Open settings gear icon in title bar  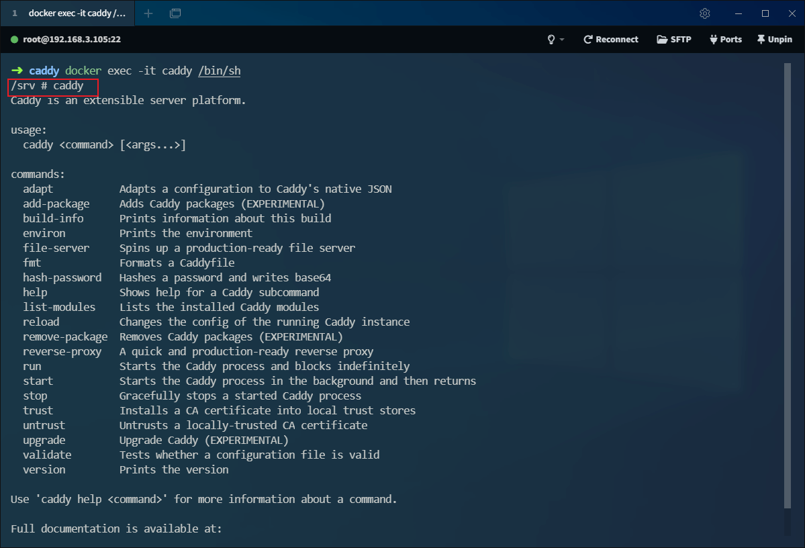(705, 13)
